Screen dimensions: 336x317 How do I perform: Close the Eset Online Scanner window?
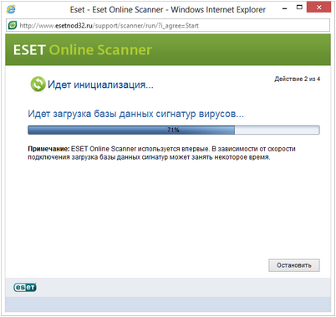pos(318,8)
